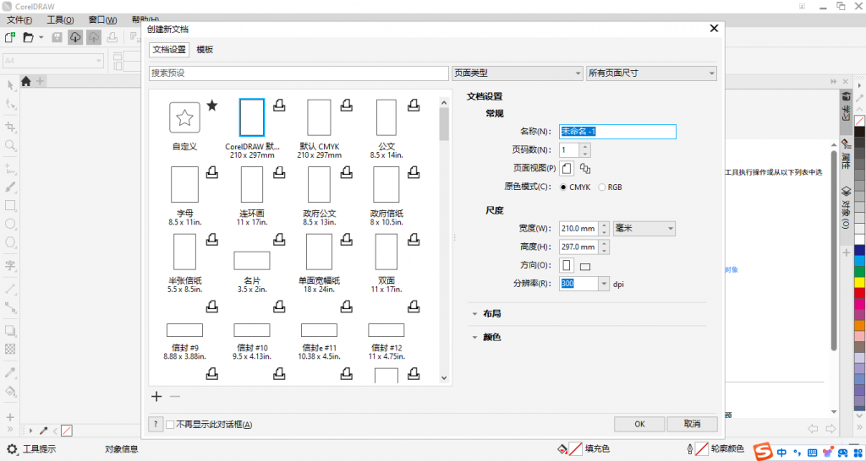The height and width of the screenshot is (461, 866).
Task: Click the facing pages view icon
Action: pos(586,169)
